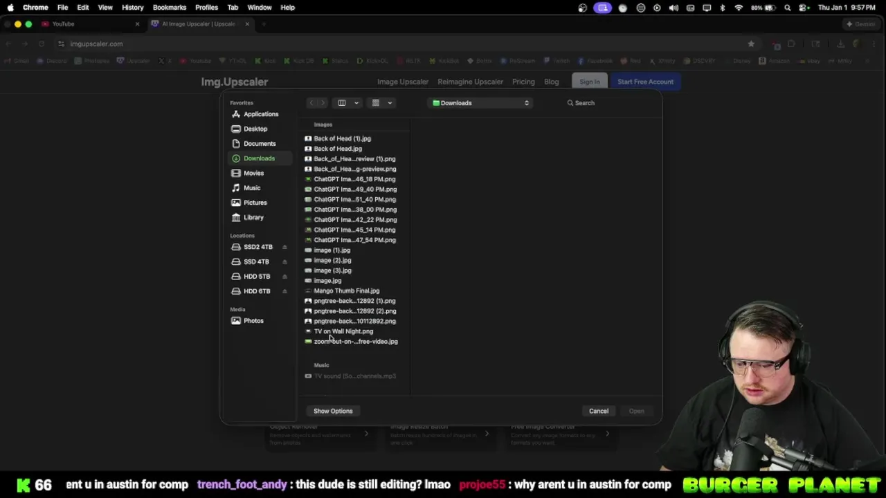Click the item grouping grid icon
Image resolution: width=886 pixels, height=498 pixels.
(376, 103)
